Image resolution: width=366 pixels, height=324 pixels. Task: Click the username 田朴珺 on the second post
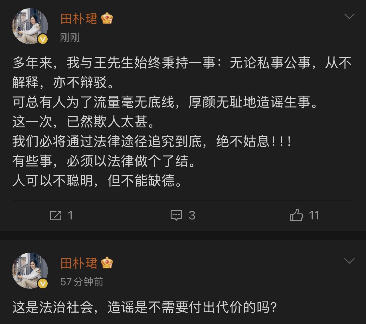click(79, 263)
